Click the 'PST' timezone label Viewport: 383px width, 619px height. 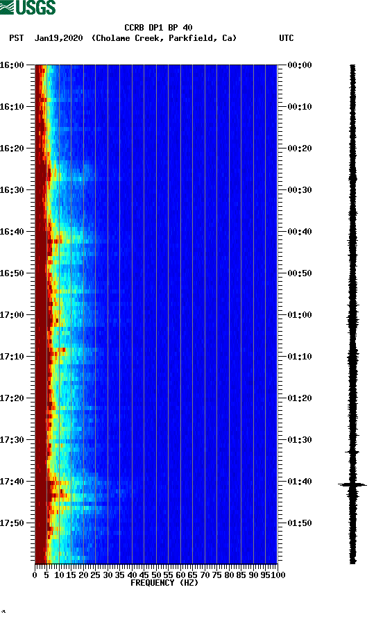pyautogui.click(x=16, y=38)
